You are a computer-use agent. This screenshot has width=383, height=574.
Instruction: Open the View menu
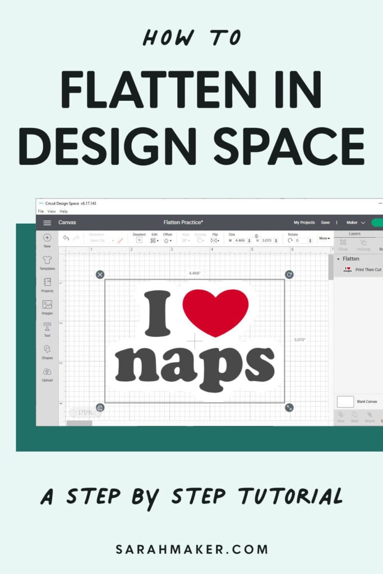(x=52, y=211)
